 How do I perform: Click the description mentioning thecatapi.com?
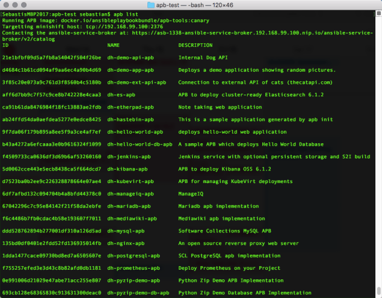[255, 82]
